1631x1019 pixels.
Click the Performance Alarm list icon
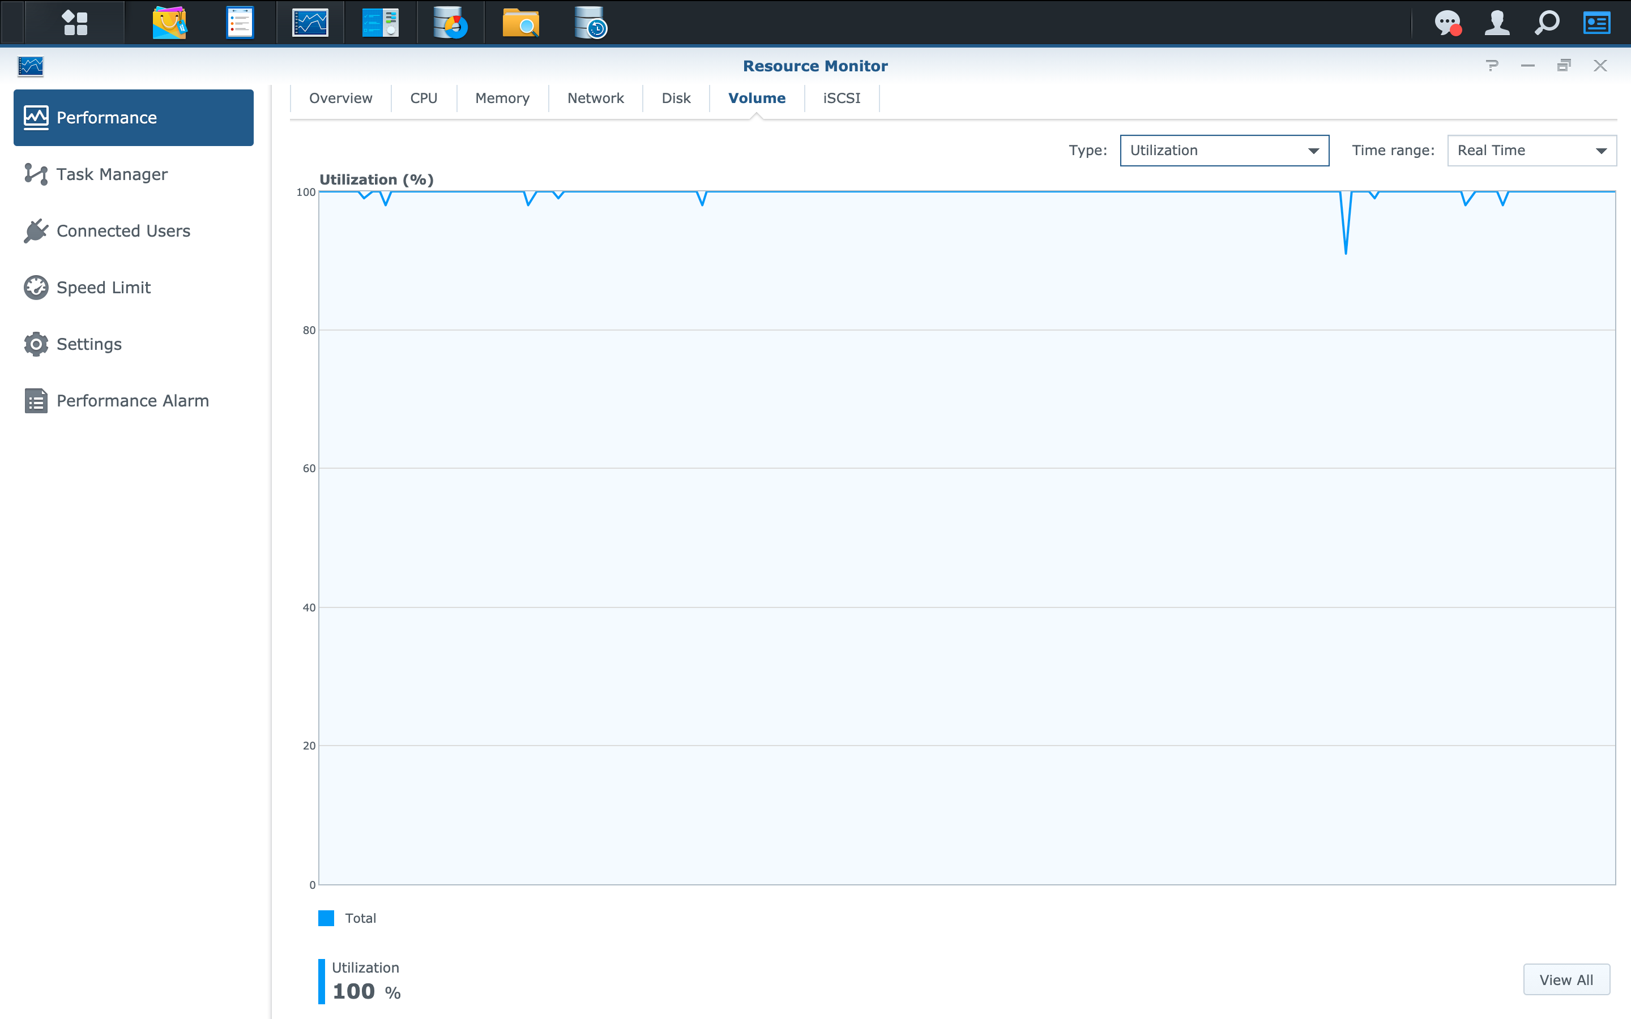click(x=36, y=400)
